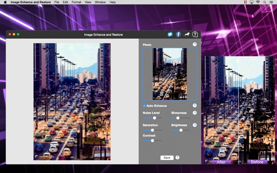Screen dimensions: 277x173
Task: Show help next to the Save button
Action: [177, 158]
